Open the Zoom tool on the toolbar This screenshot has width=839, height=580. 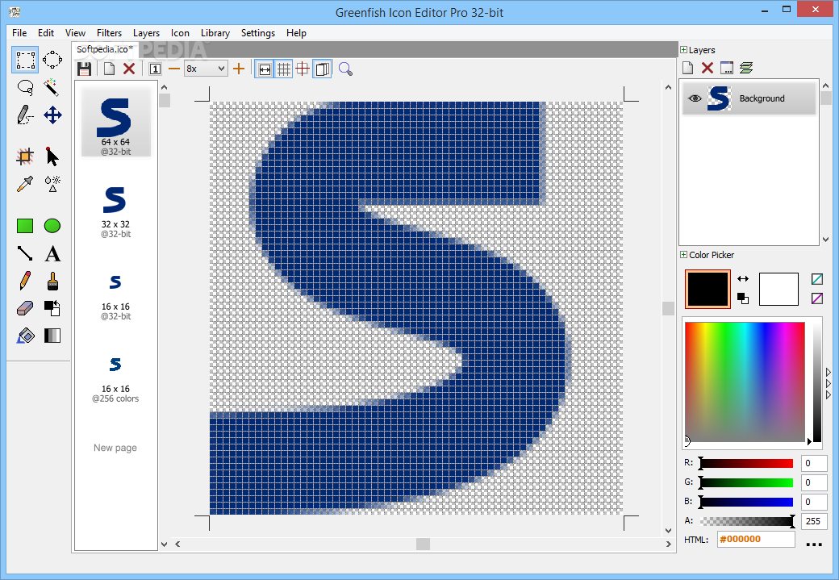345,69
